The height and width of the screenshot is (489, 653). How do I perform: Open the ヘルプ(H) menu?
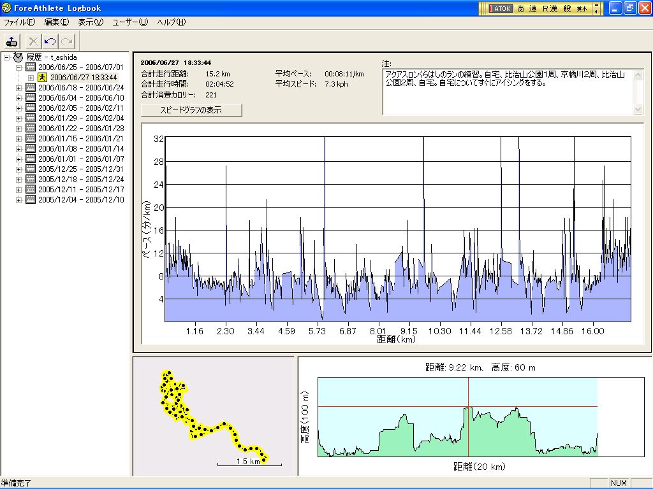point(171,22)
